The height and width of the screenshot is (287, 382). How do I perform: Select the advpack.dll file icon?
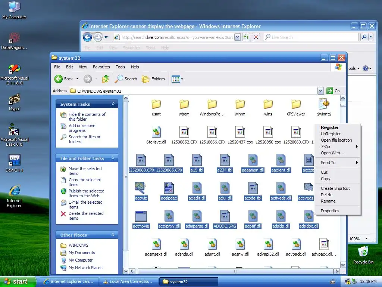pos(296,244)
